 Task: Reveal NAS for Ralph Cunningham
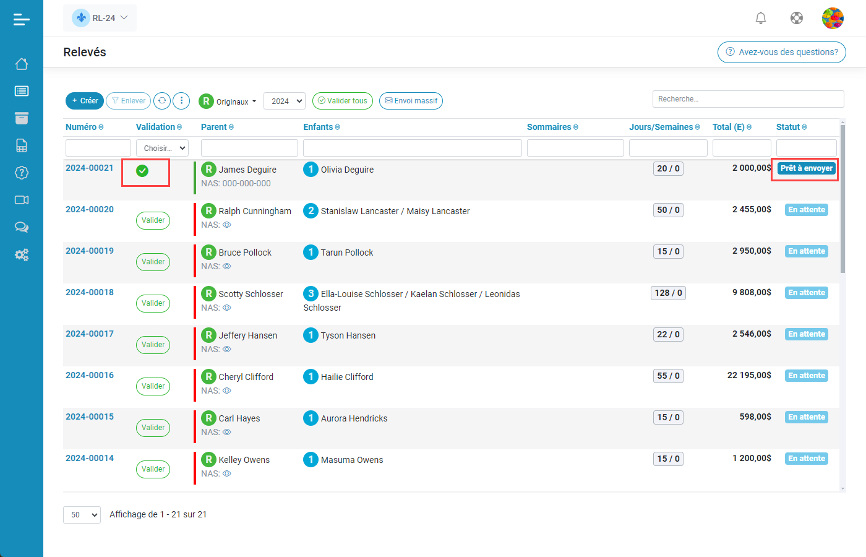pos(227,225)
